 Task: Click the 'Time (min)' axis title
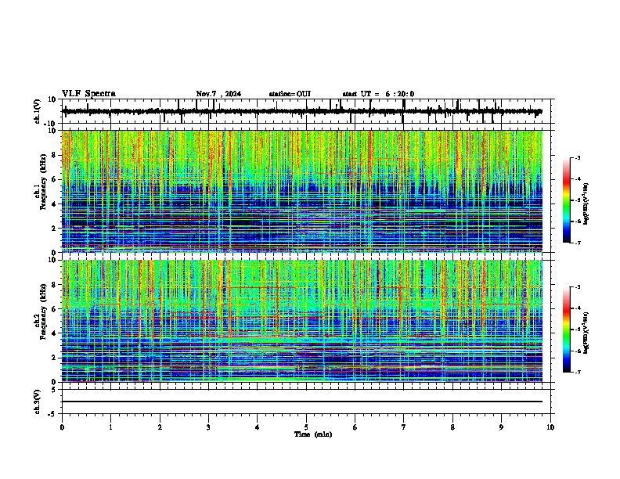313,434
